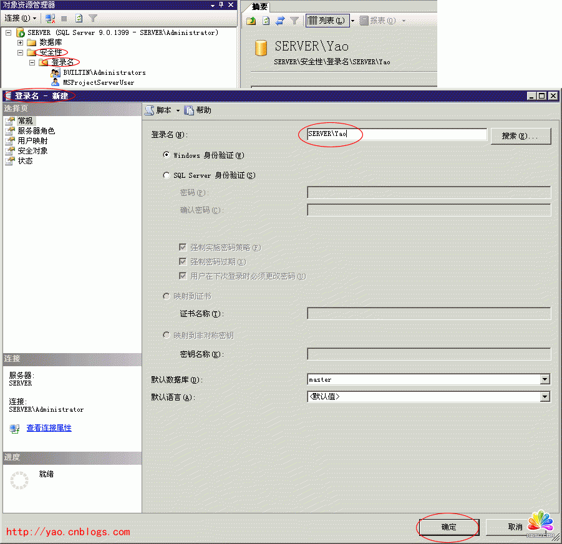This screenshot has height=544, width=562.
Task: Open 帮助 help from dialog toolbar
Action: pyautogui.click(x=199, y=110)
